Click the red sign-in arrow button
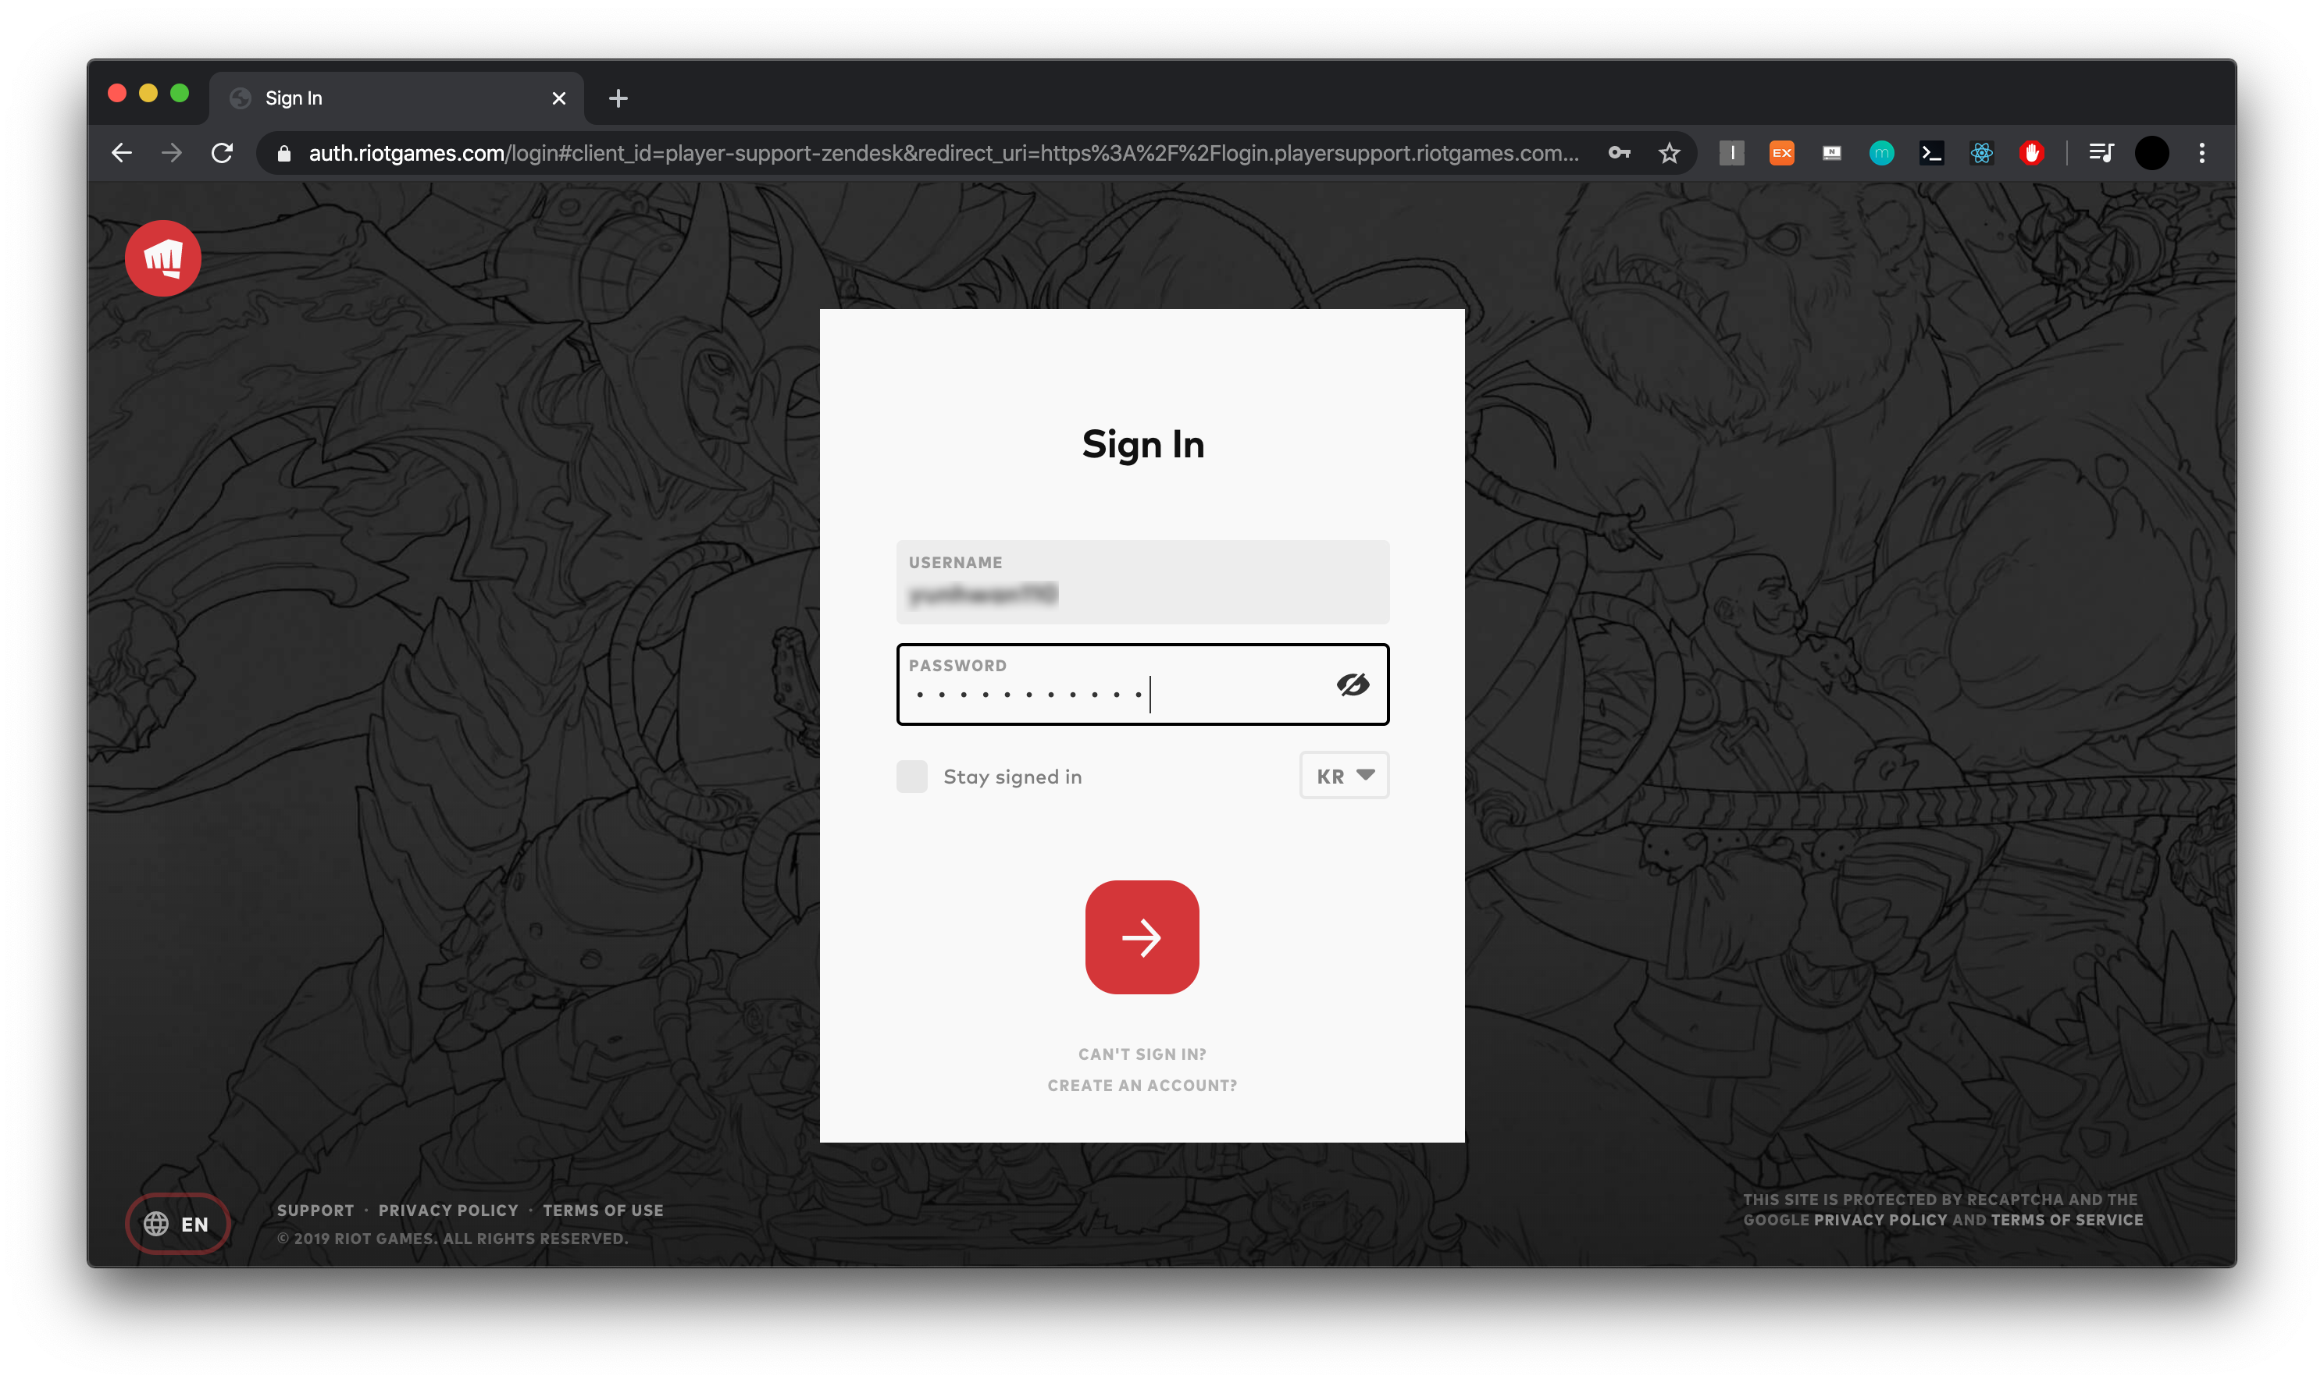Image resolution: width=2324 pixels, height=1383 pixels. (1141, 937)
